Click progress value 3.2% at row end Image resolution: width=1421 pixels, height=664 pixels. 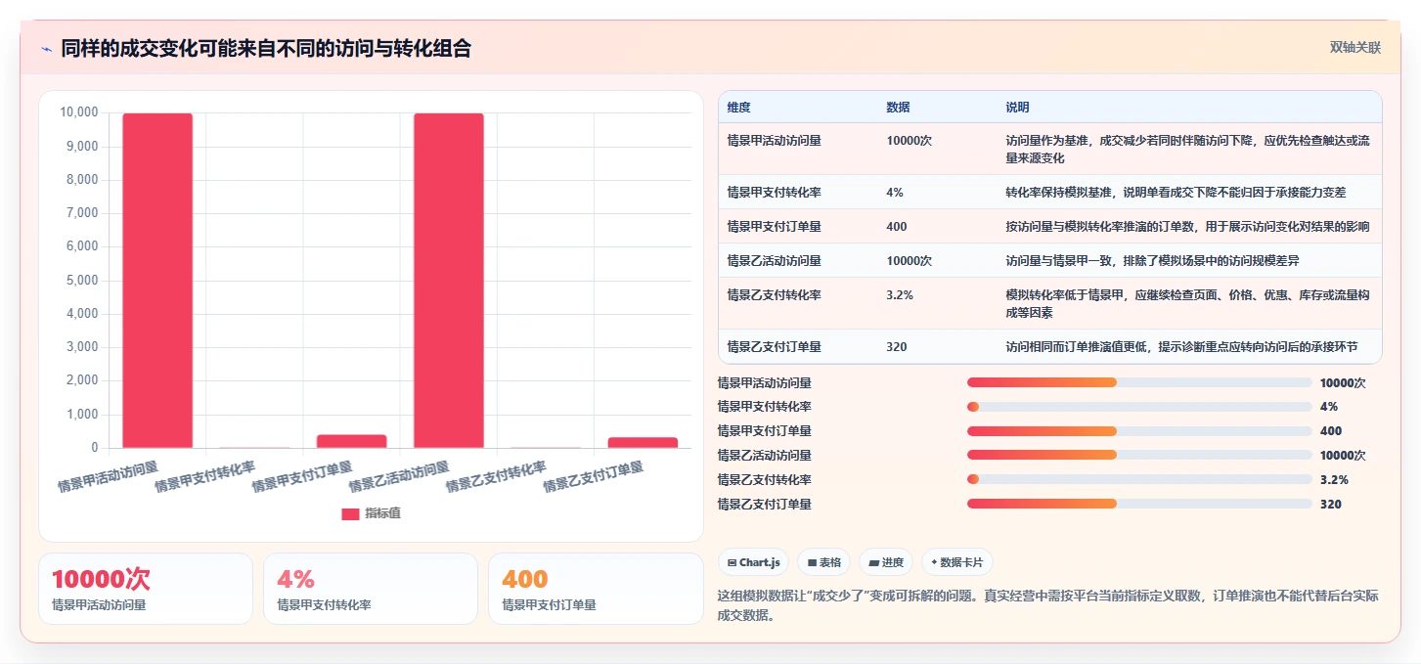pyautogui.click(x=1334, y=480)
